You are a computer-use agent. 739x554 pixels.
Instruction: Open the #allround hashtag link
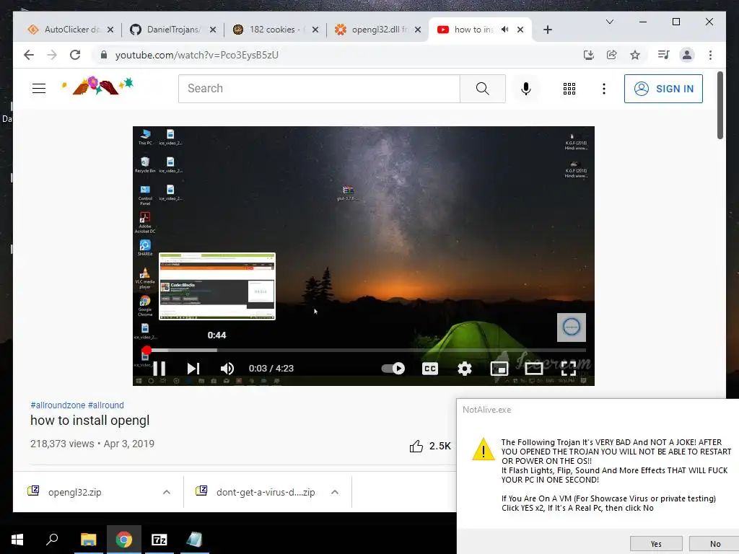click(106, 405)
